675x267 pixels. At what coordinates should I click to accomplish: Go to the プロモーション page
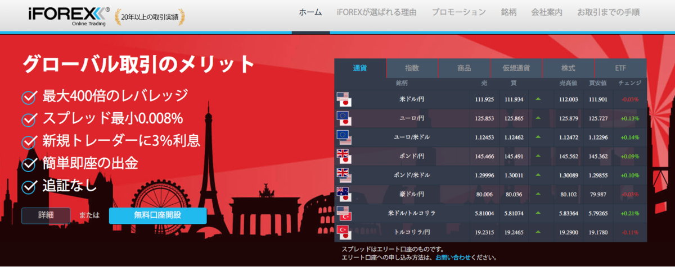click(x=458, y=12)
